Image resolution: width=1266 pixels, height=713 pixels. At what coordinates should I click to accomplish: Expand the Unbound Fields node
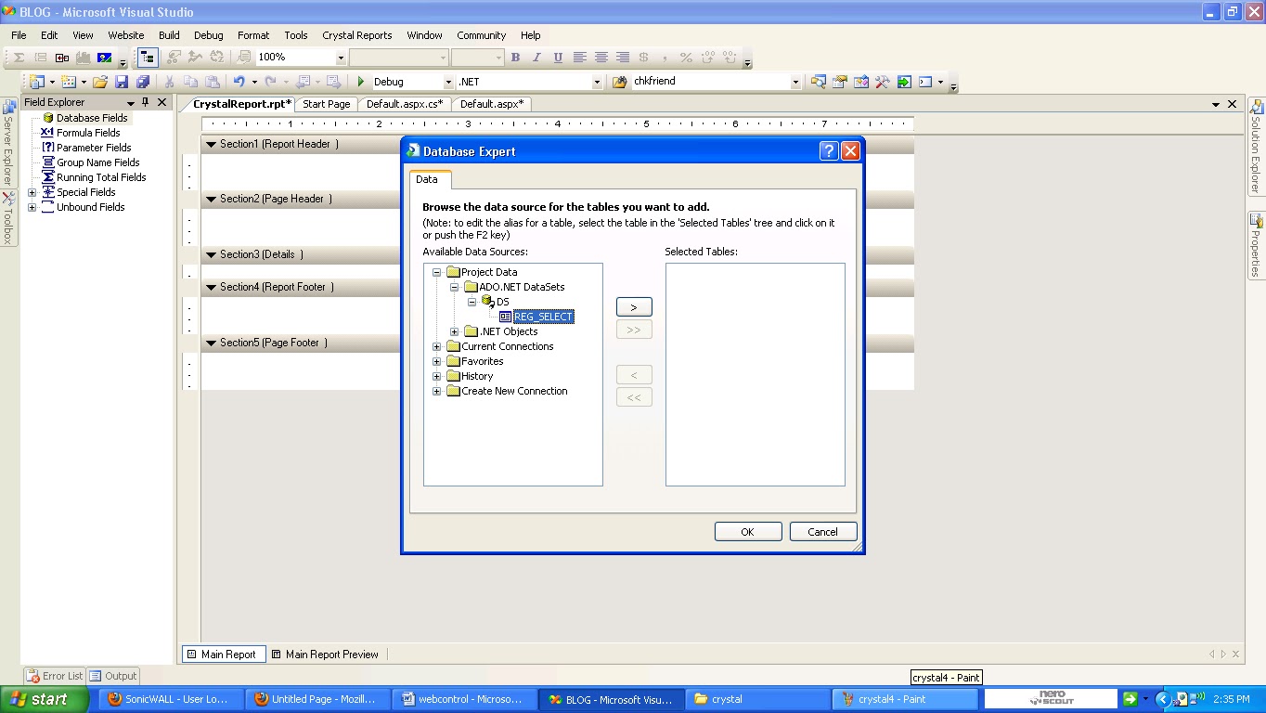(32, 207)
